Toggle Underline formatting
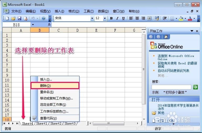This screenshot has width=202, height=133. tap(123, 18)
